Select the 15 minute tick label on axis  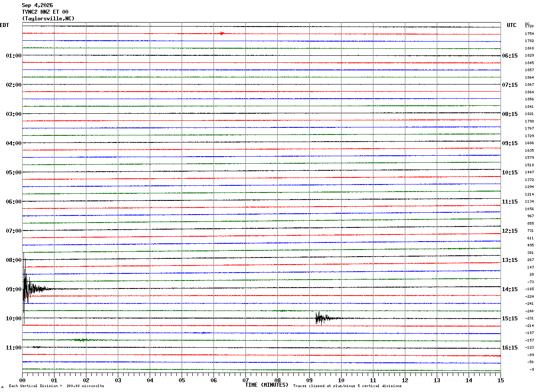(x=501, y=380)
